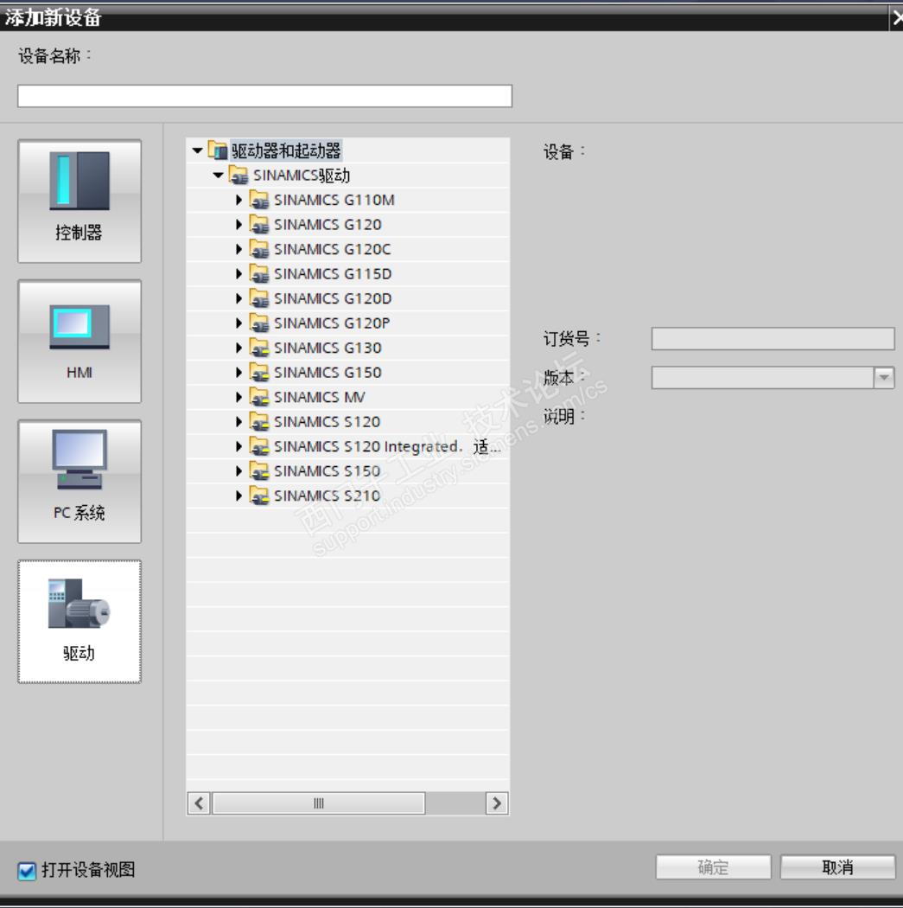Expand the SINAMICS G120 node
Viewport: 903px width, 908px height.
pyautogui.click(x=238, y=224)
